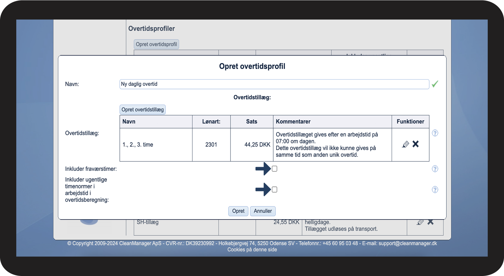Click the Lønart: column header

211,122
